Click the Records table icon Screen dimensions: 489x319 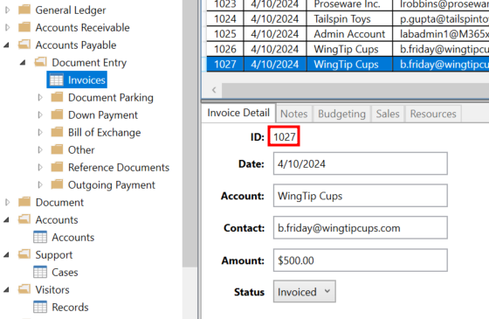40,307
